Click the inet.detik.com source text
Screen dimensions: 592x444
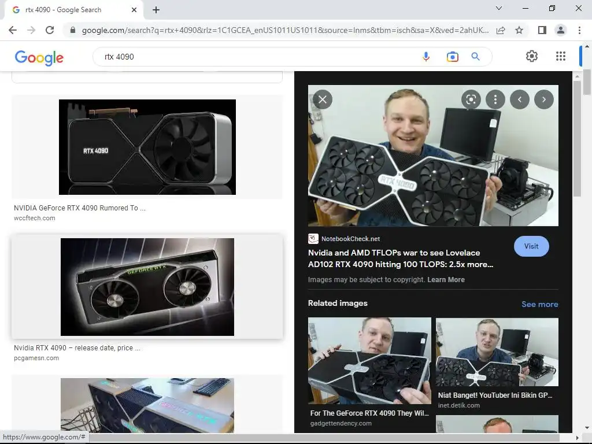458,405
